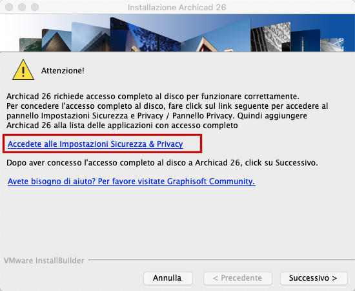Viewport: 355px width, 291px height.
Task: Click the yellow warning triangle icon
Action: pos(23,70)
